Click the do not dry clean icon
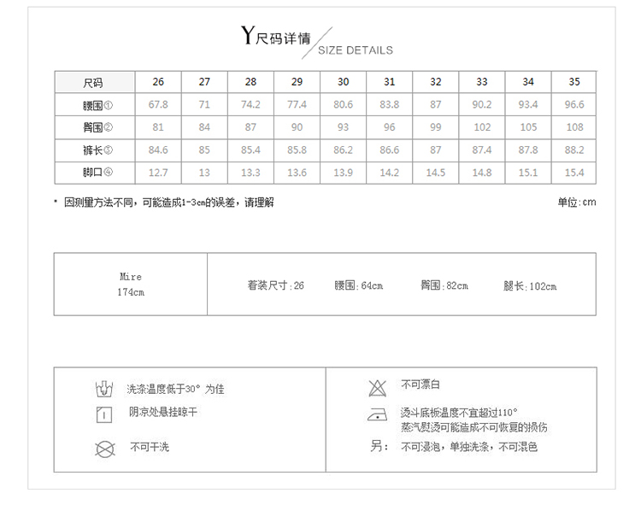The width and height of the screenshot is (641, 505). point(105,449)
